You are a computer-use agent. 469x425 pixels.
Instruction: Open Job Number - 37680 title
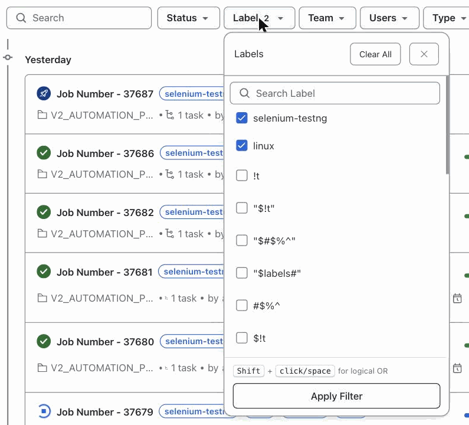[105, 342]
